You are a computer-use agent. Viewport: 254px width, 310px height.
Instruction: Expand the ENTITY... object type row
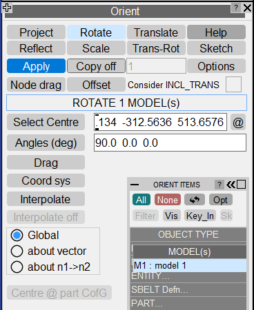188,276
